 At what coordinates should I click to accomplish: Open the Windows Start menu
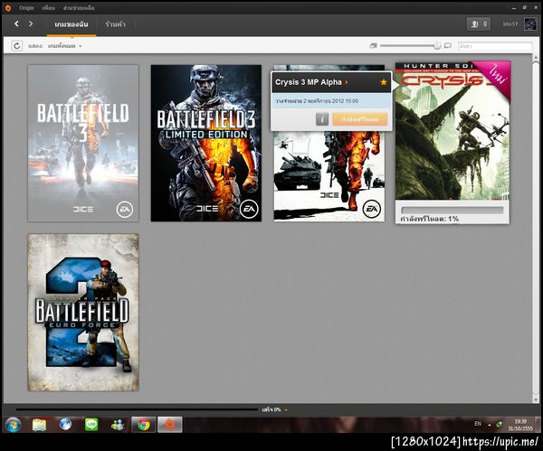coord(14,425)
